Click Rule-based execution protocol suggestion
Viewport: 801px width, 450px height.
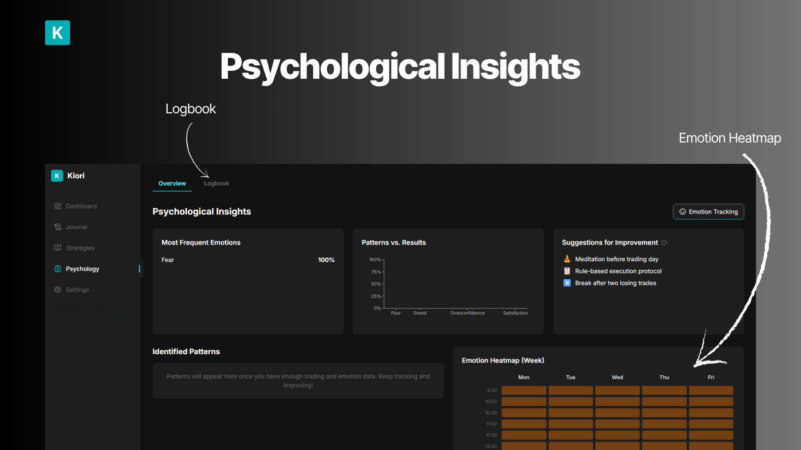pyautogui.click(x=618, y=271)
